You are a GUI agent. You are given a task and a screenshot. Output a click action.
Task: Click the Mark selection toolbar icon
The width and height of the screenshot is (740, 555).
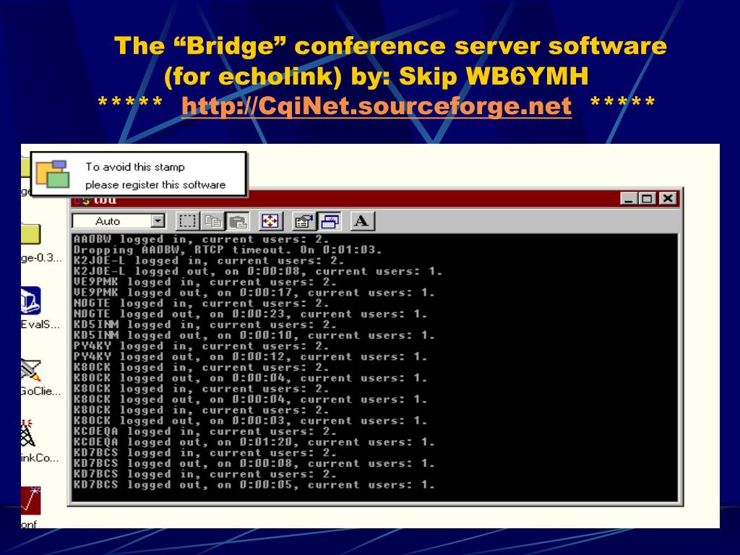pos(187,221)
